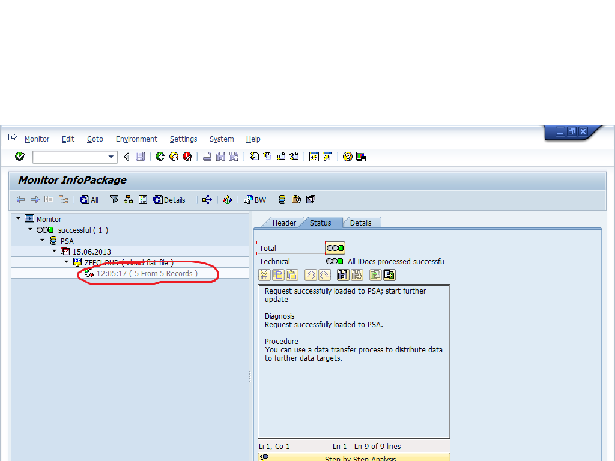Click the Details text button
Screen dimensions: 615x461
(174, 200)
